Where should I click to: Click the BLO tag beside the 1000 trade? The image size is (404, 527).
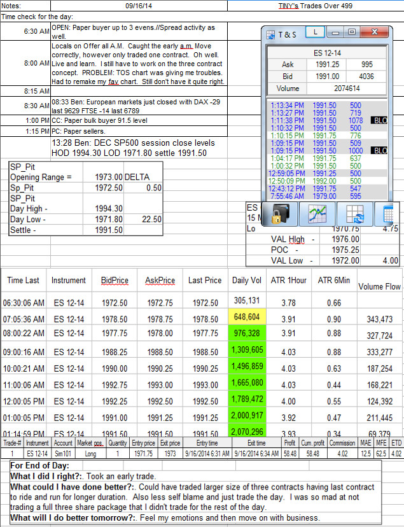coord(379,151)
